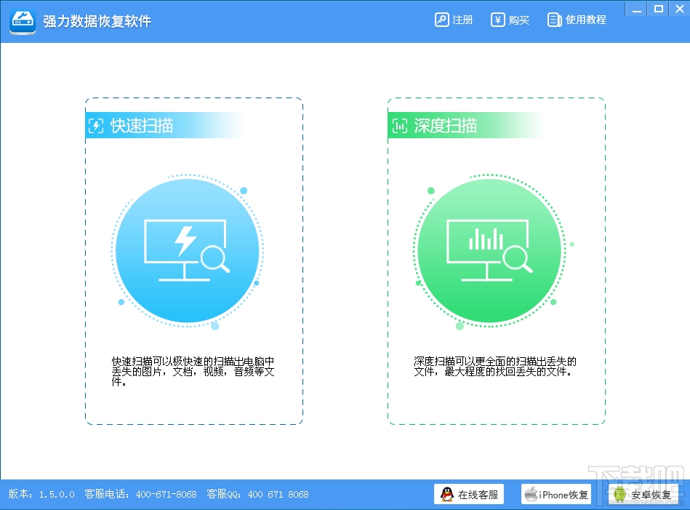Image resolution: width=690 pixels, height=510 pixels.
Task: Click the quick scan description text
Action: pyautogui.click(x=193, y=371)
